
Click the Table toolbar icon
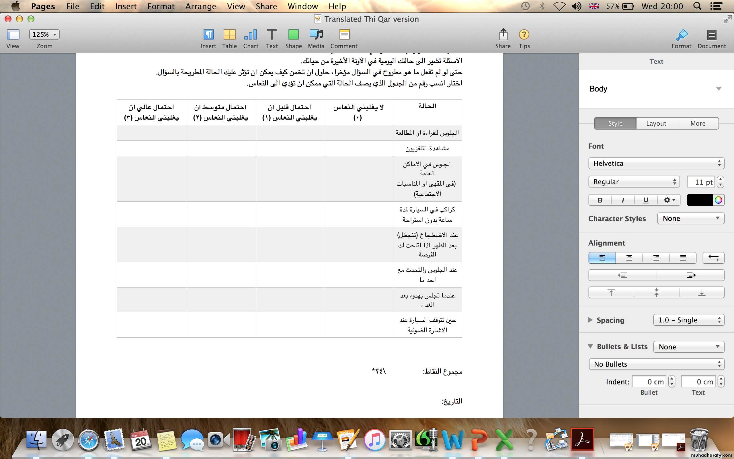[x=229, y=35]
